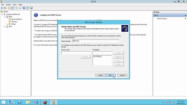
Task: Open the File menu
Action: coord(3,5)
